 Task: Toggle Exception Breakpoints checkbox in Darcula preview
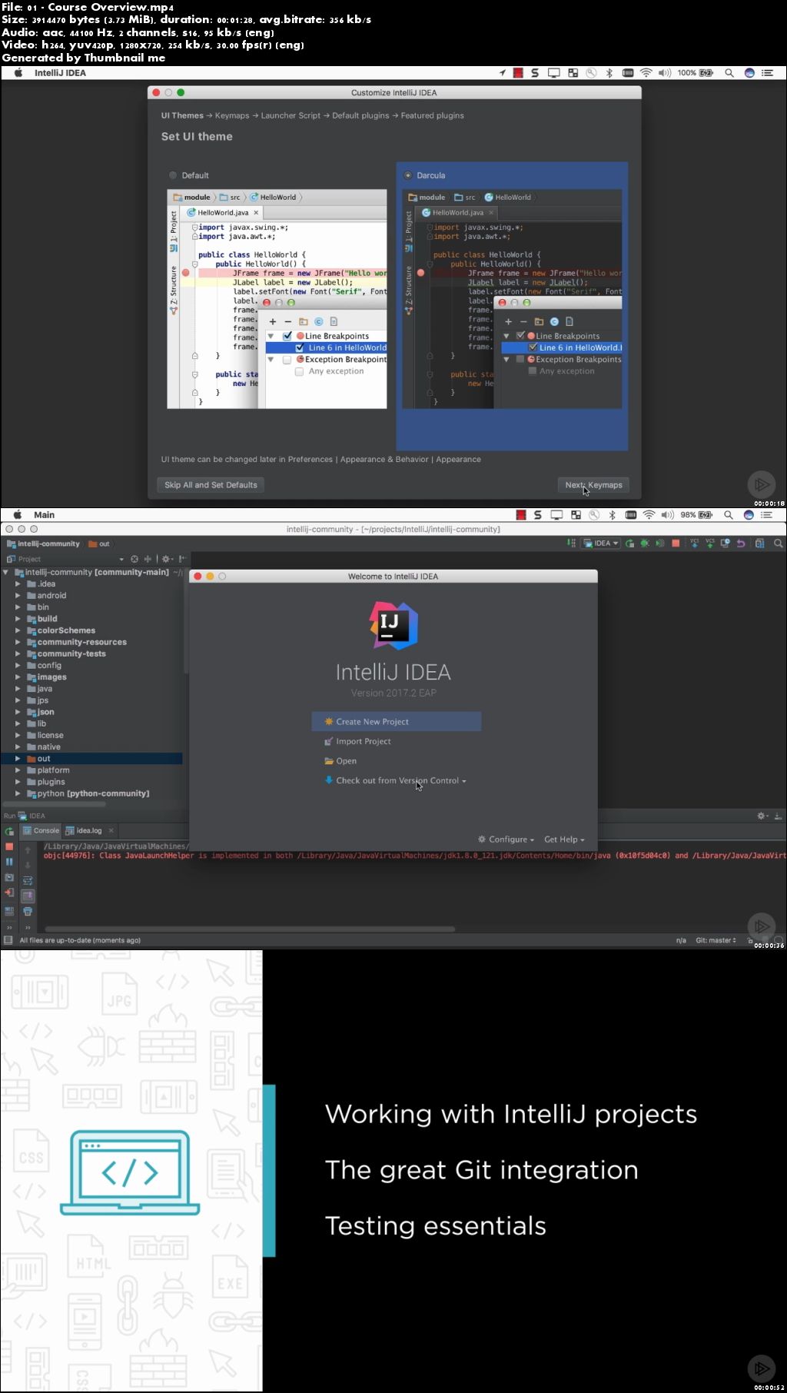(520, 359)
